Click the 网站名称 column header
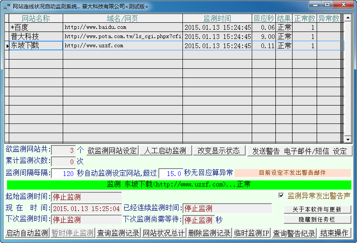The width and height of the screenshot is (357, 243). [36, 18]
